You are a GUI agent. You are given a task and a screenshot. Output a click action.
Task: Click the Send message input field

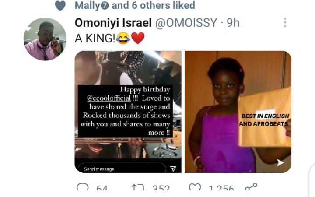[x=120, y=169]
